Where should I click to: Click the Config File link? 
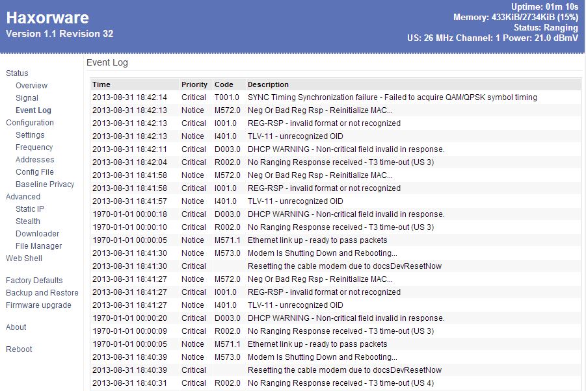[34, 172]
